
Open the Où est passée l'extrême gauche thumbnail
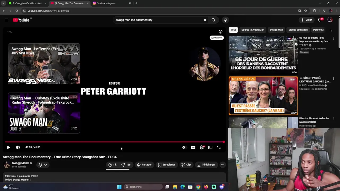coord(263,96)
